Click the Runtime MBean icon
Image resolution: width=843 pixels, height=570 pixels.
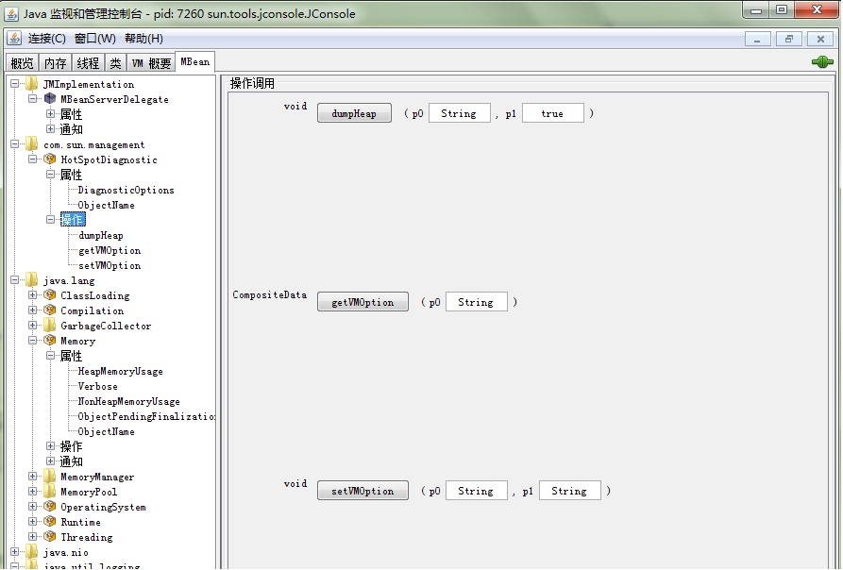click(x=50, y=521)
